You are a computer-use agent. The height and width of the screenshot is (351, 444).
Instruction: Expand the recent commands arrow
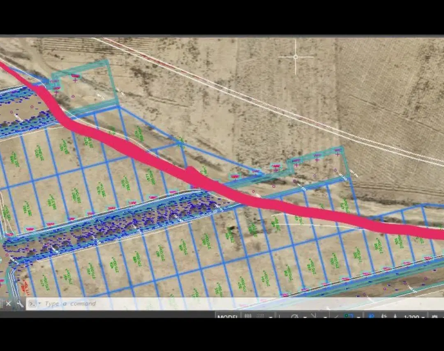39,303
